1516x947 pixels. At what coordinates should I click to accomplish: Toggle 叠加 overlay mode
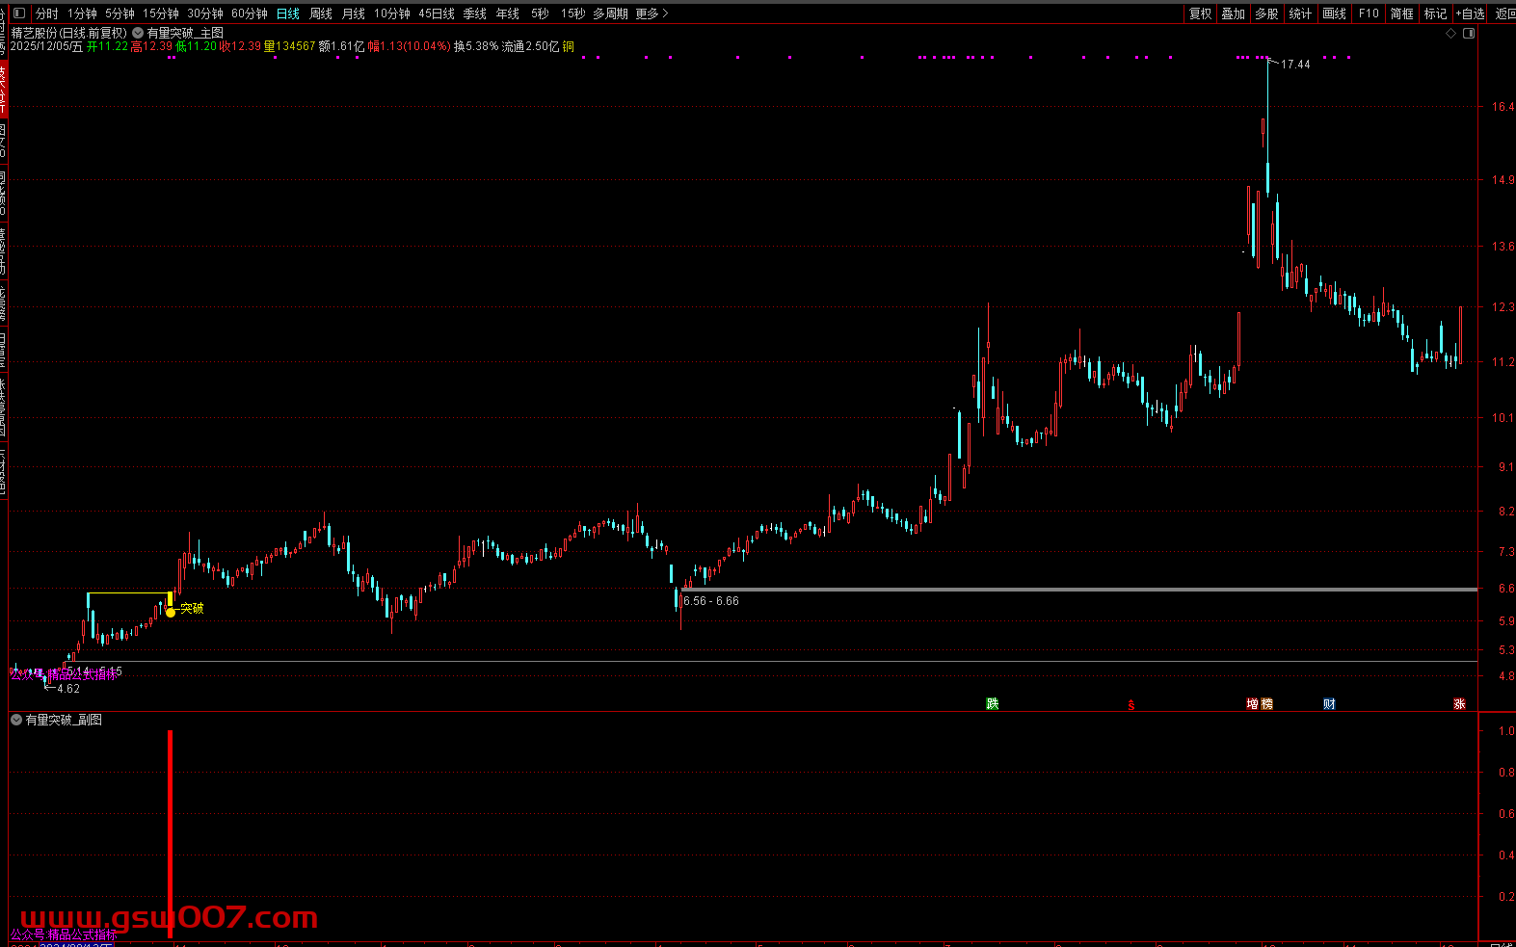[x=1233, y=13]
